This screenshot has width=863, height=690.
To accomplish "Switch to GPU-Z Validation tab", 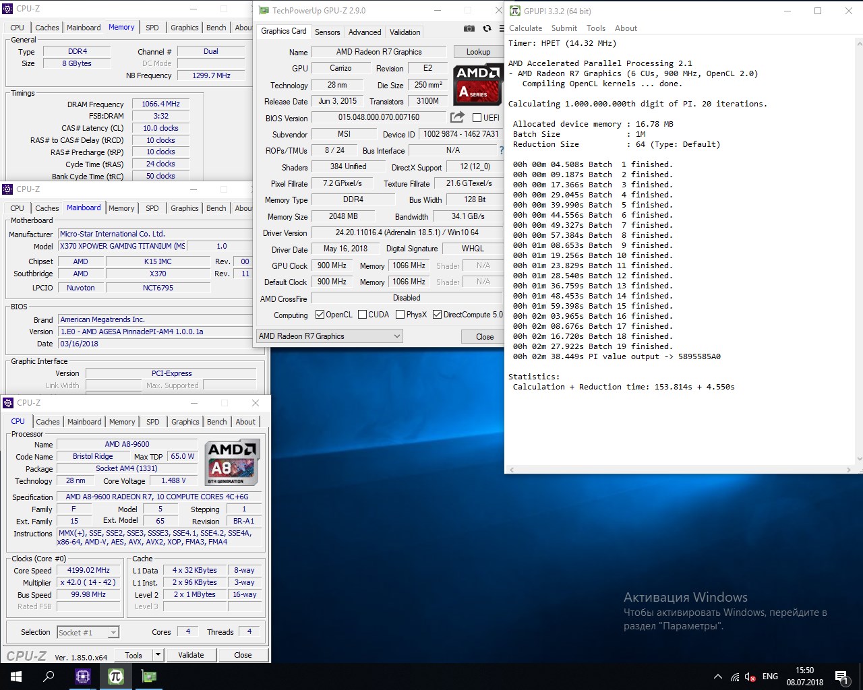I will (x=405, y=32).
